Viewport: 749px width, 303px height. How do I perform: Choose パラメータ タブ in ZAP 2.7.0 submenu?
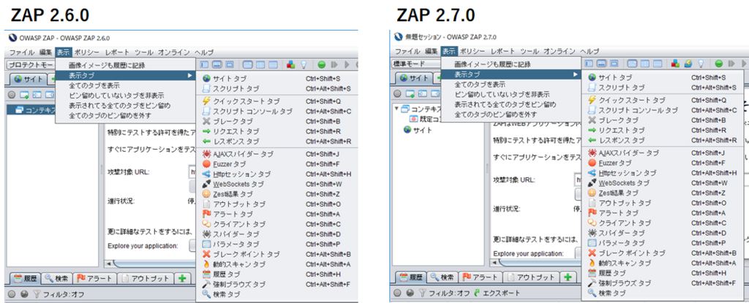pos(663,243)
